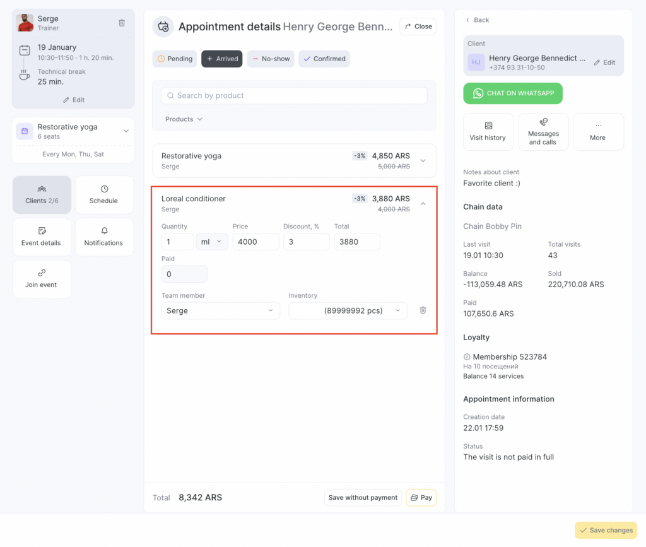The image size is (646, 547).
Task: Click Save without payment
Action: coord(363,497)
